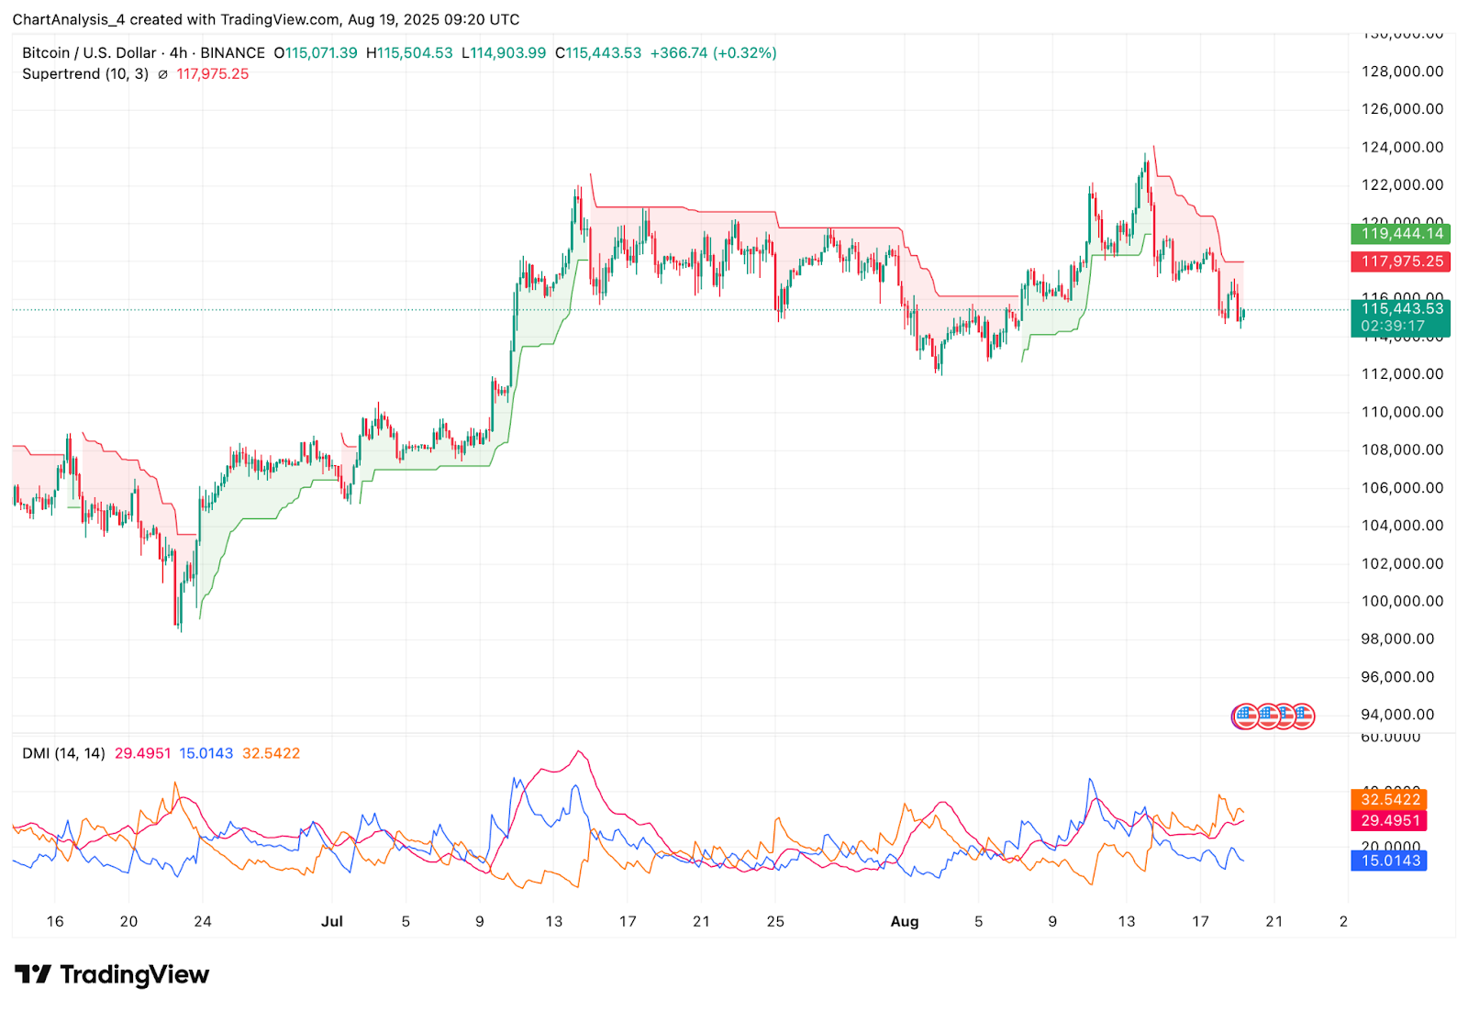Click the high value "H115,504.53" in the legend

click(x=409, y=53)
